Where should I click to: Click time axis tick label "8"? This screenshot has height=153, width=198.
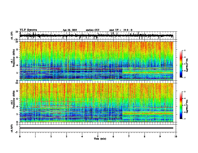pyautogui.click(x=144, y=136)
